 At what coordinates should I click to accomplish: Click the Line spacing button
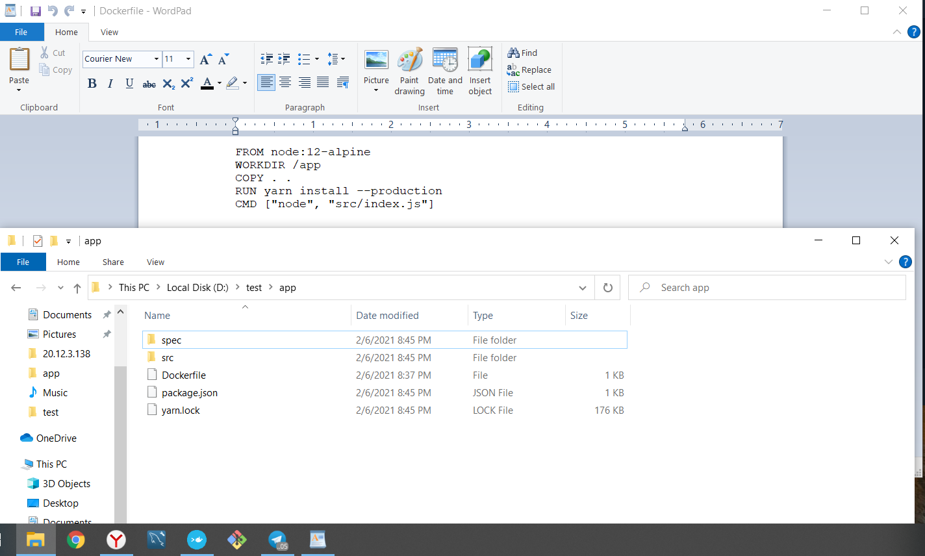click(x=336, y=59)
